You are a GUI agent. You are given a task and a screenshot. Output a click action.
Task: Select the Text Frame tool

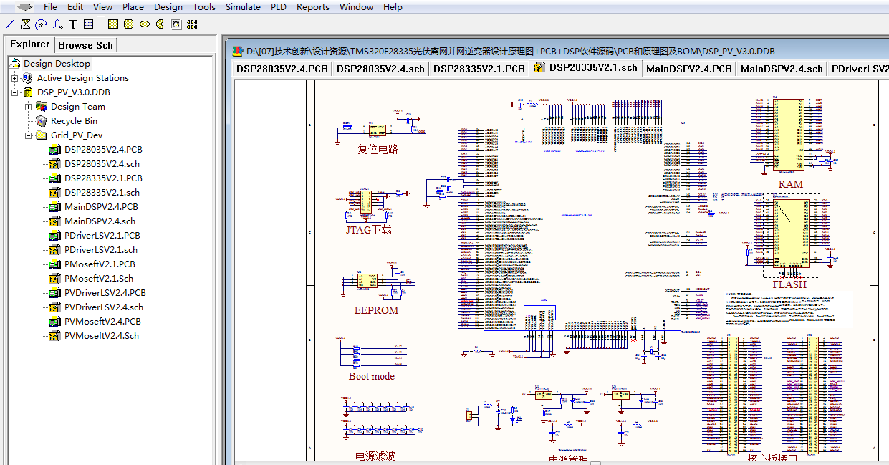pos(88,24)
